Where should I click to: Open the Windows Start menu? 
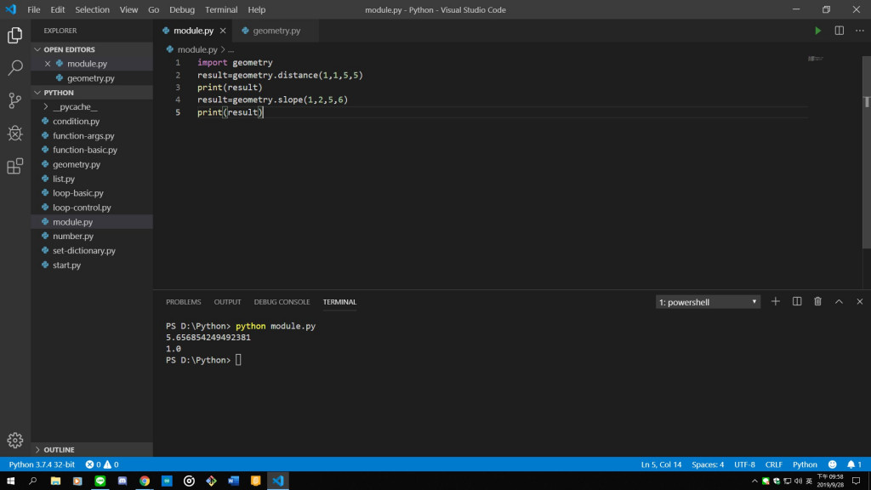click(x=10, y=481)
